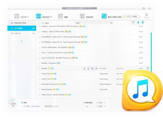Viewport: 163px width, 119px height.
Task: Click add-to-playlist icon on the Kalimba row
Action: [x=84, y=69]
